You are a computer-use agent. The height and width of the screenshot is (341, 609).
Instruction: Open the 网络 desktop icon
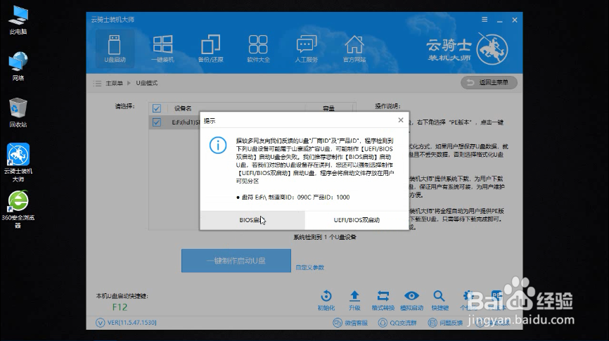click(18, 66)
